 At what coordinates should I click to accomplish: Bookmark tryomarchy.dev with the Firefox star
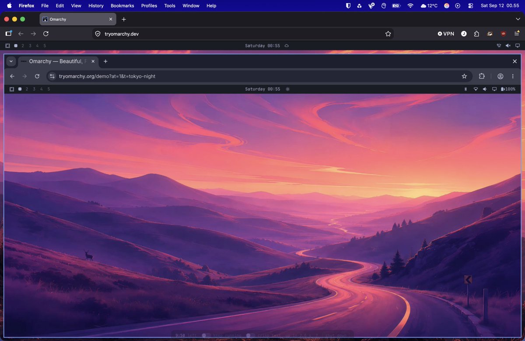388,34
